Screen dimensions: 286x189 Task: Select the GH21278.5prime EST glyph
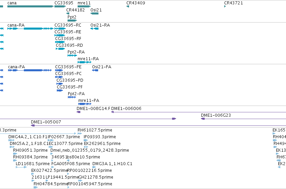80,181
